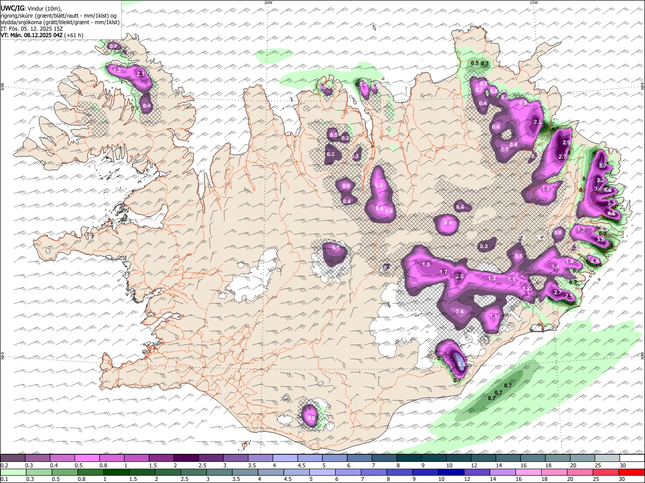Click the '0.1' label on the rain scale
This screenshot has width=645, height=483.
(x=4, y=479)
